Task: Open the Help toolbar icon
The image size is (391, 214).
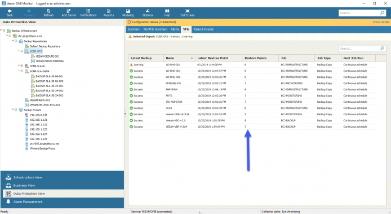Action: coord(167,12)
